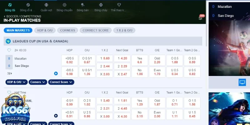Click the TV monitor icon in sidebar
250x125 pixels.
242,82
